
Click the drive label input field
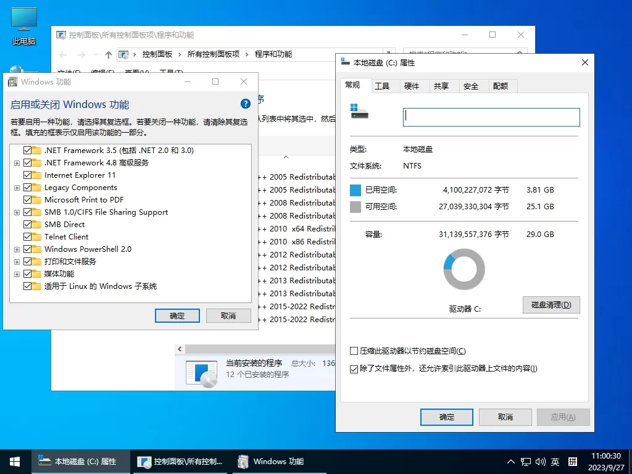(x=492, y=117)
